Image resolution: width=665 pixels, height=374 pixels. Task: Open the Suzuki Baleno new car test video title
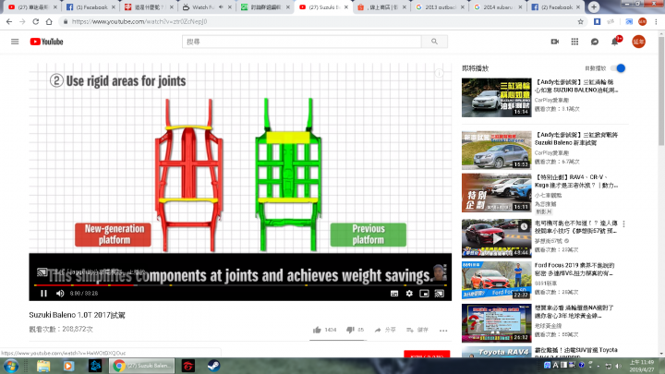576,139
